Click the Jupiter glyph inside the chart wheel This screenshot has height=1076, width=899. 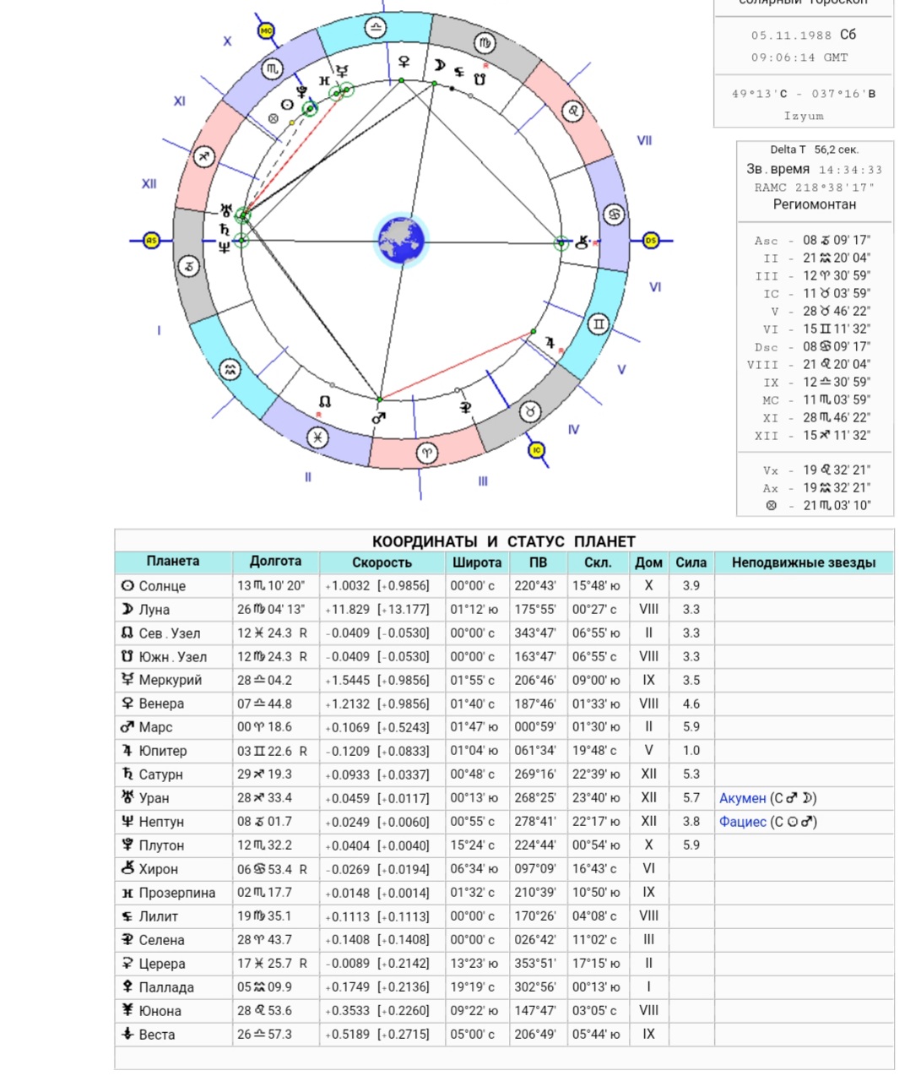tap(550, 342)
